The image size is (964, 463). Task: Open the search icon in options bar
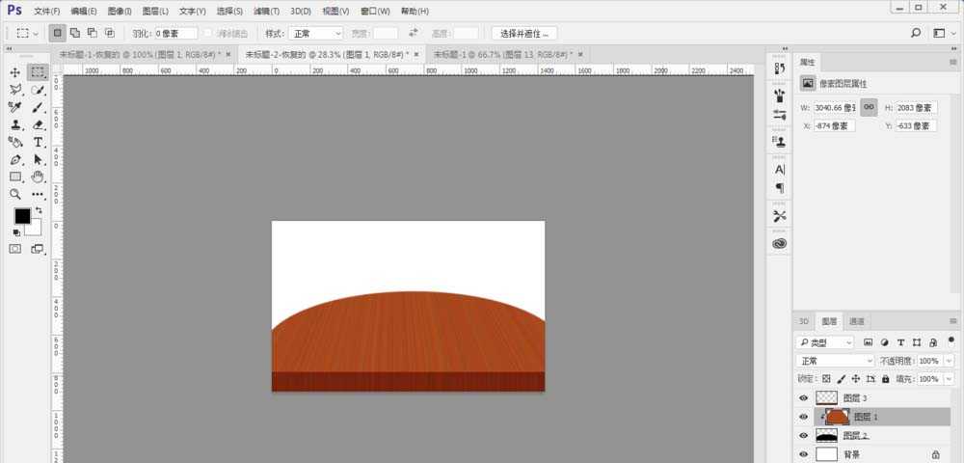(x=915, y=33)
